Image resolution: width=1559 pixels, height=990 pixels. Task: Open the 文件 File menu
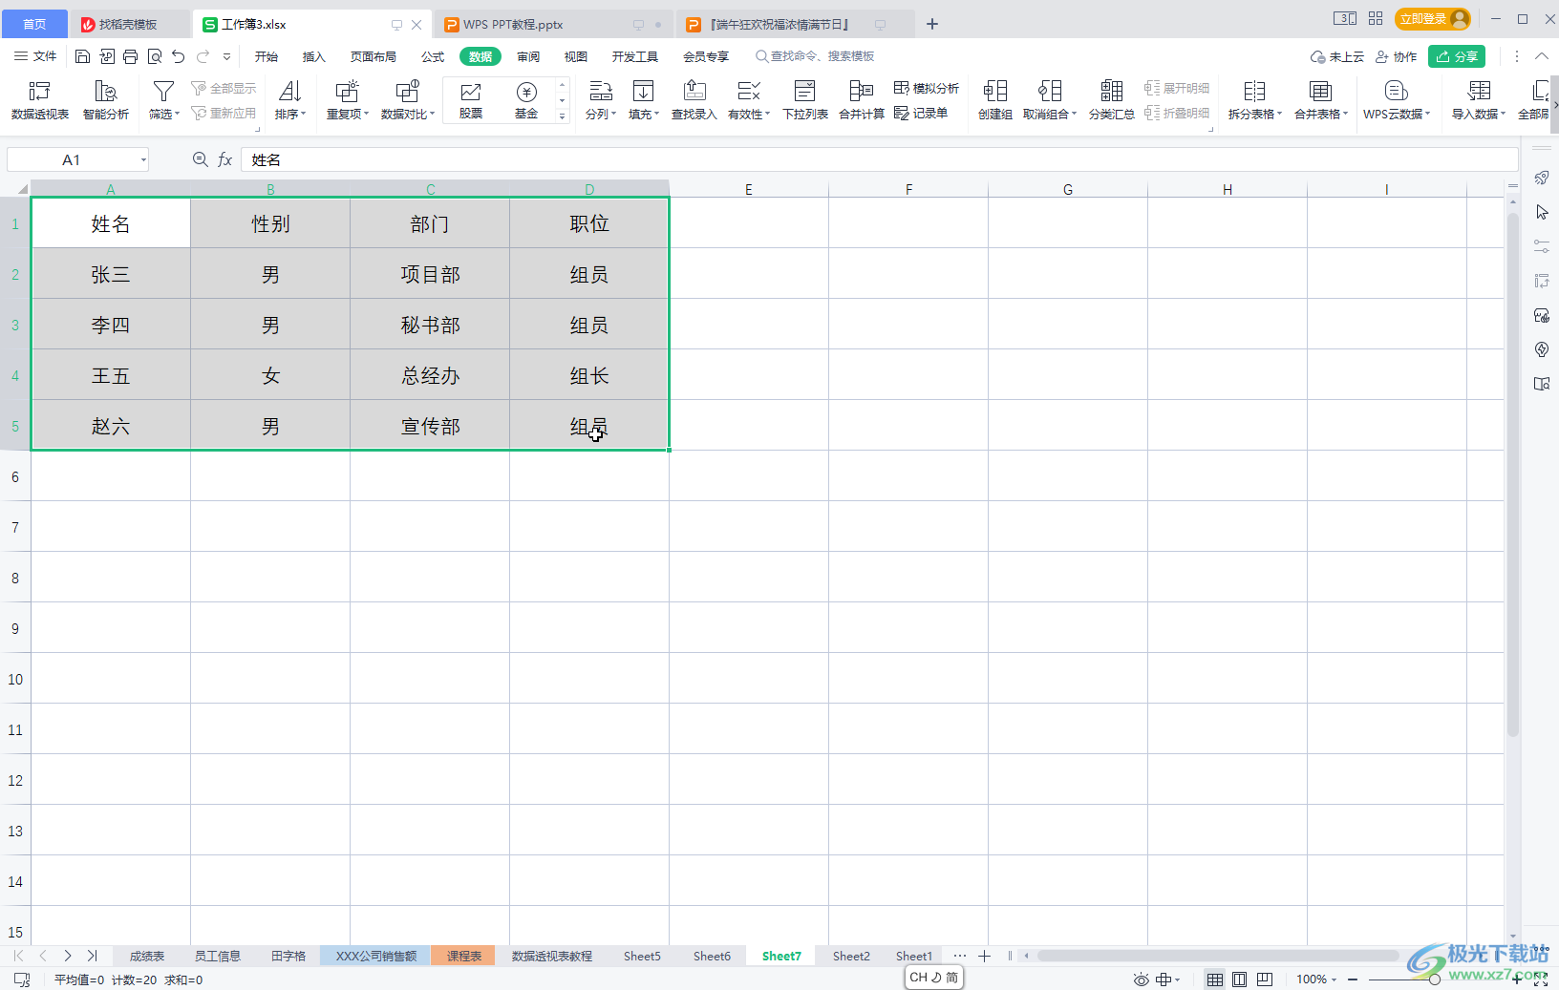point(35,56)
